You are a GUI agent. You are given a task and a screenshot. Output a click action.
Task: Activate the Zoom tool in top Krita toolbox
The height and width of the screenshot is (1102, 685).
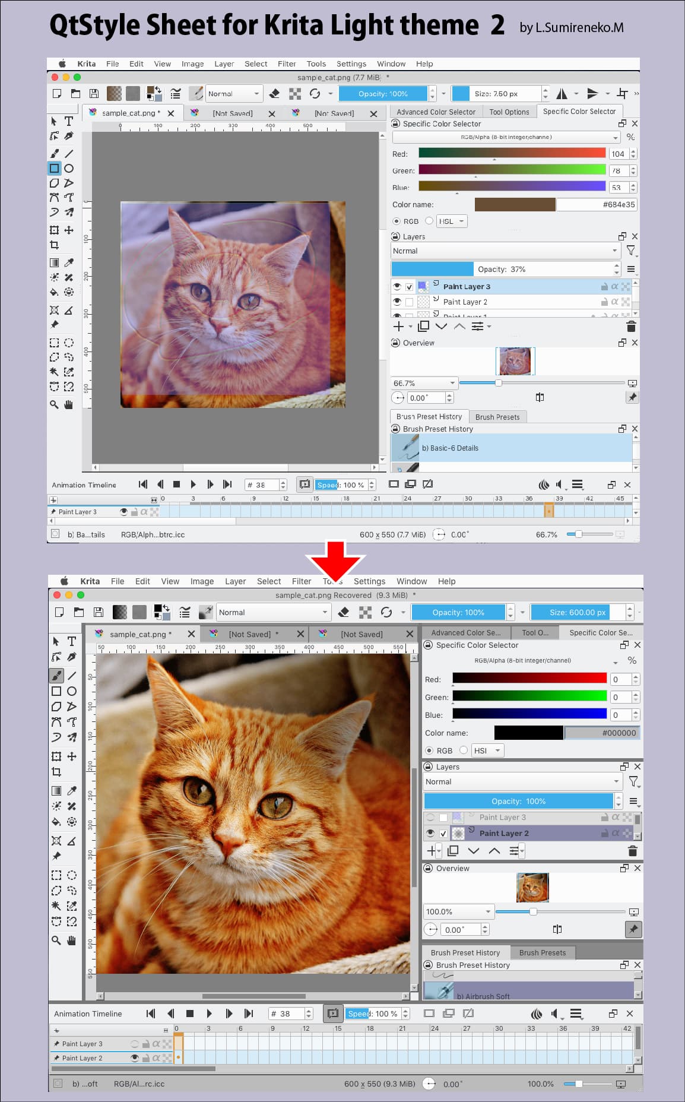point(54,404)
